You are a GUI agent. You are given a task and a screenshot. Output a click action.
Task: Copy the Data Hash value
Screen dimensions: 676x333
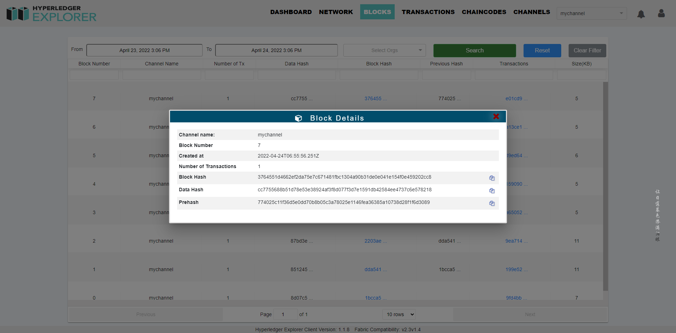click(x=492, y=191)
